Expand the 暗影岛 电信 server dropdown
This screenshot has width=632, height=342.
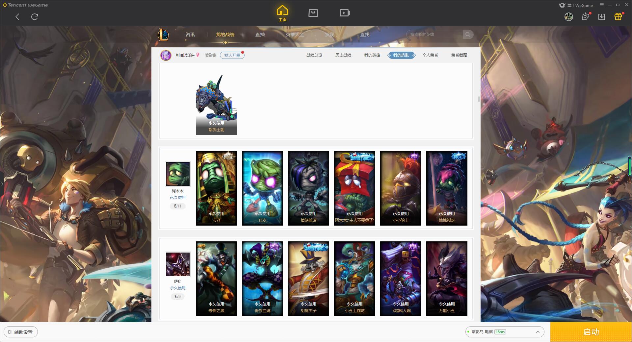(504, 332)
